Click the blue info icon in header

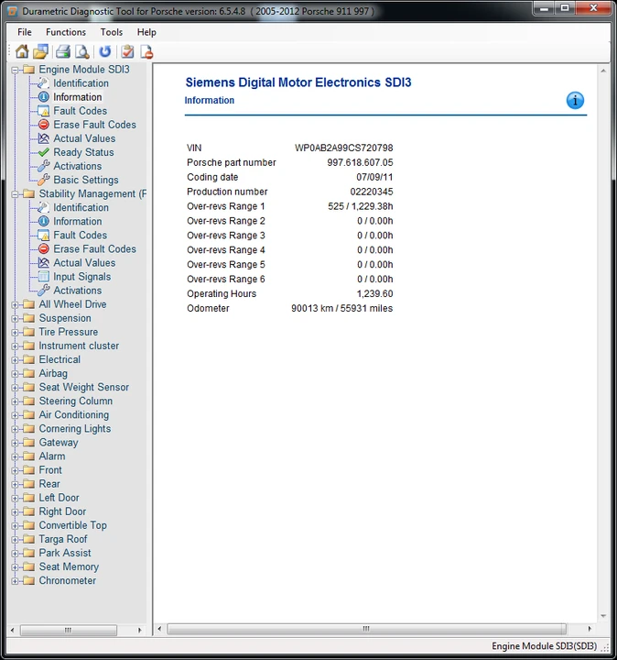[575, 101]
